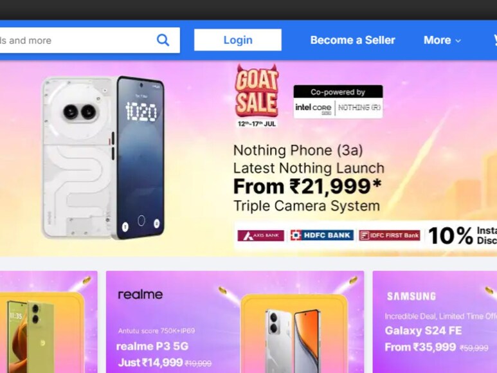Click the From ₹21,999 price text
Viewport: 497px width, 373px height.
[307, 186]
